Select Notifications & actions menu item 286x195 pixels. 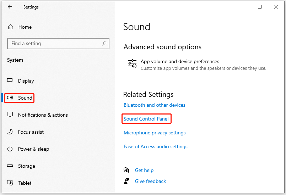pyautogui.click(x=37, y=115)
